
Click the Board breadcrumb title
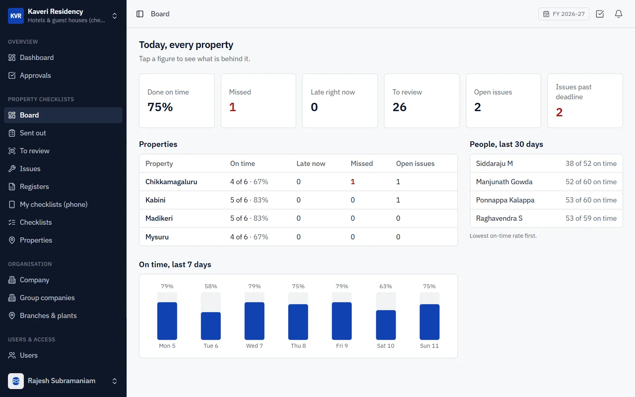tap(160, 14)
